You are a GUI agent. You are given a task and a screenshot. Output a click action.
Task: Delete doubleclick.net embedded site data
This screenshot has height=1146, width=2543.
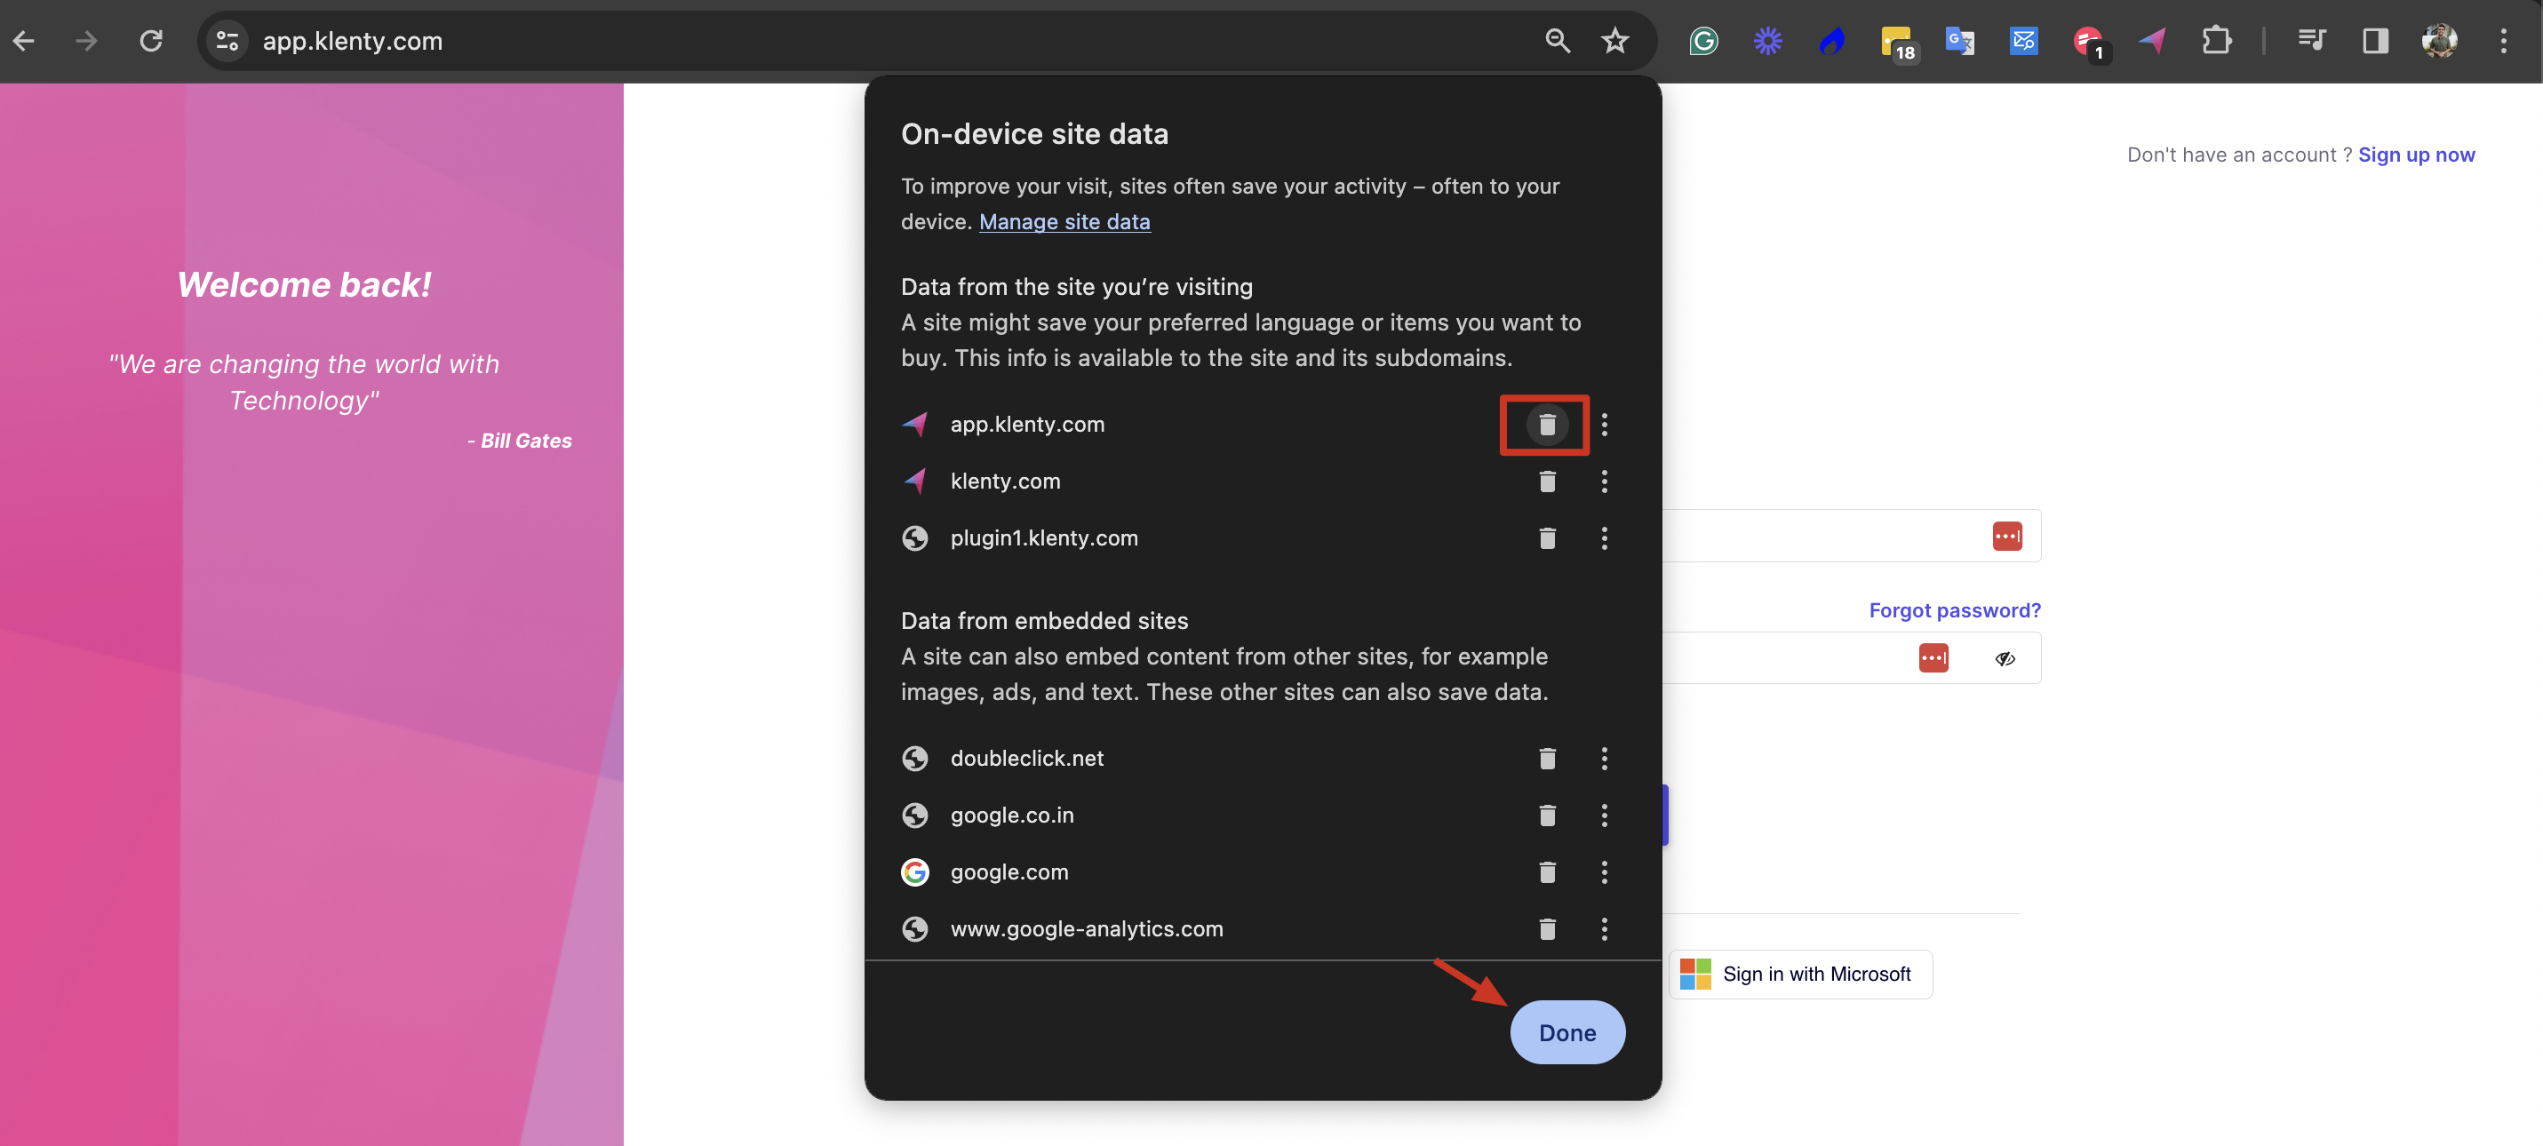[x=1546, y=758]
